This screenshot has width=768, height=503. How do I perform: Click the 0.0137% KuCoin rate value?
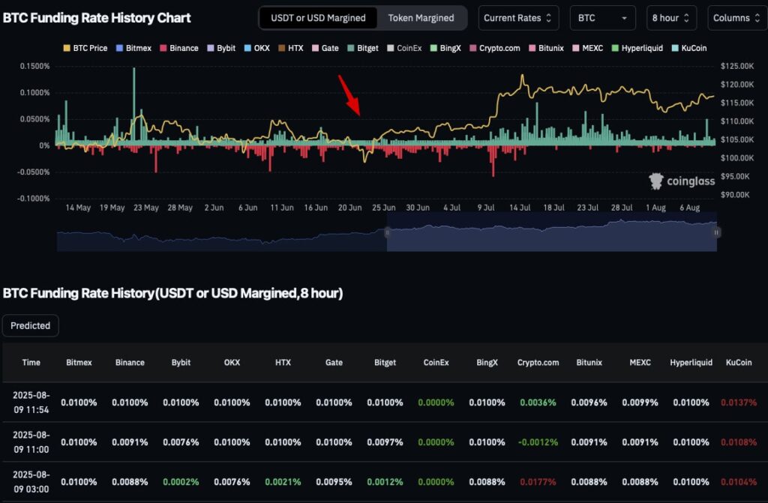(739, 403)
